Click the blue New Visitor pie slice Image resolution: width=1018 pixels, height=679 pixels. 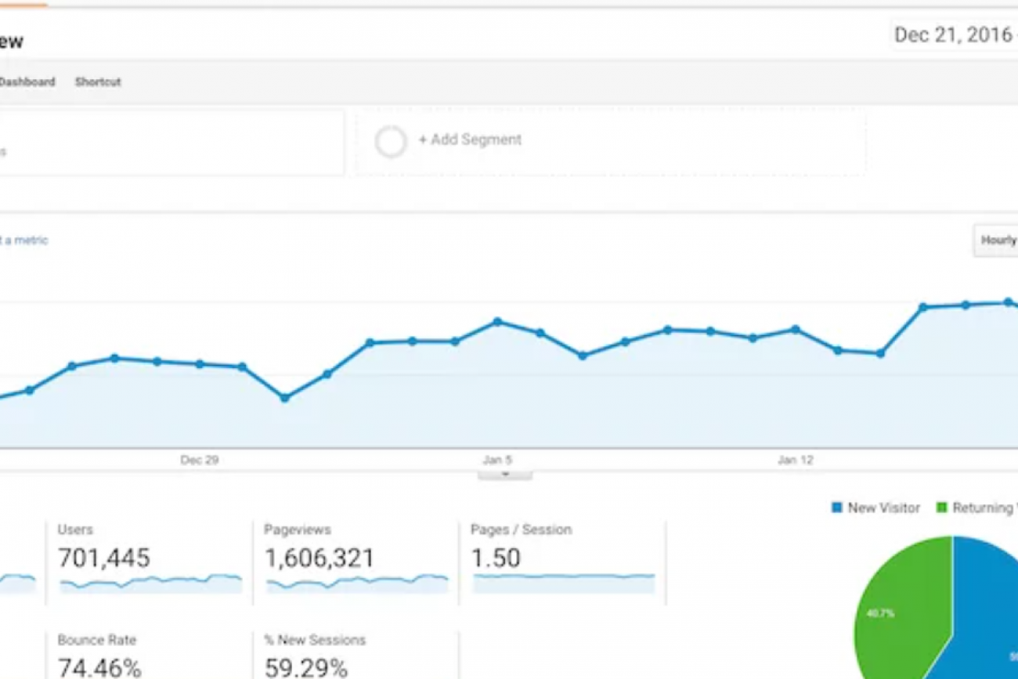987,611
